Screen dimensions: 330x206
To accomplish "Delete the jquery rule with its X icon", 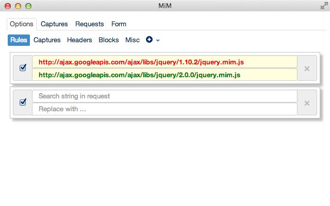I will click(x=307, y=68).
